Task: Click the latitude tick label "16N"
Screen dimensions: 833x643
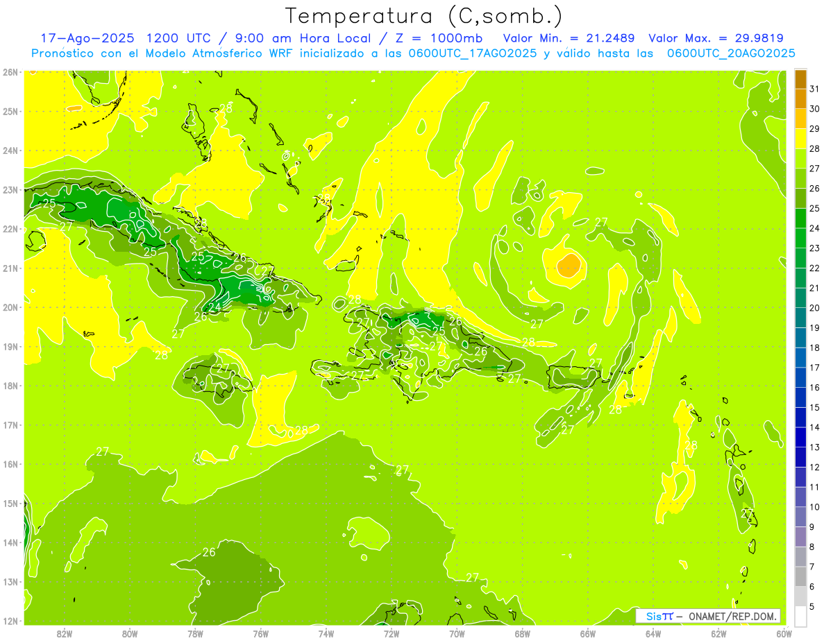Action: click(10, 465)
